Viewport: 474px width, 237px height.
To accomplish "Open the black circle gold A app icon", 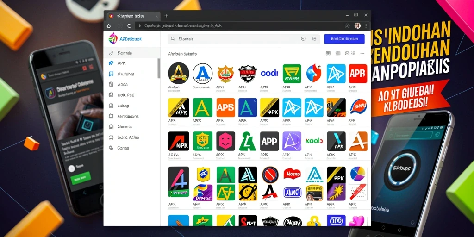I will 178,73.
